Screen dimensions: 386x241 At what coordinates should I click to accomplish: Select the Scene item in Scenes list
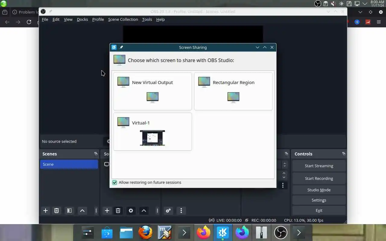(x=69, y=164)
